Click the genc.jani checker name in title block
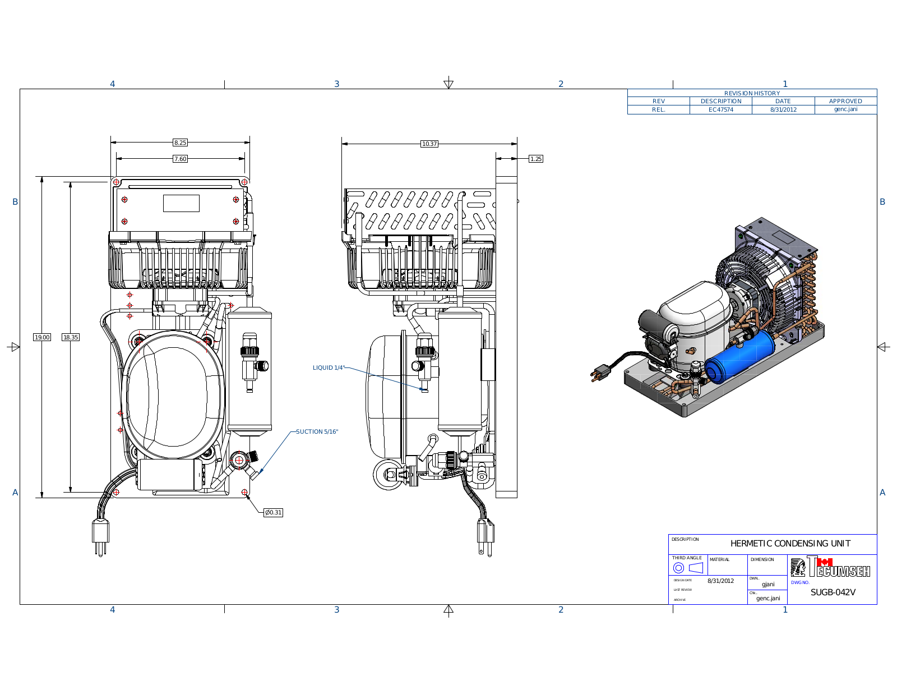 (x=768, y=598)
